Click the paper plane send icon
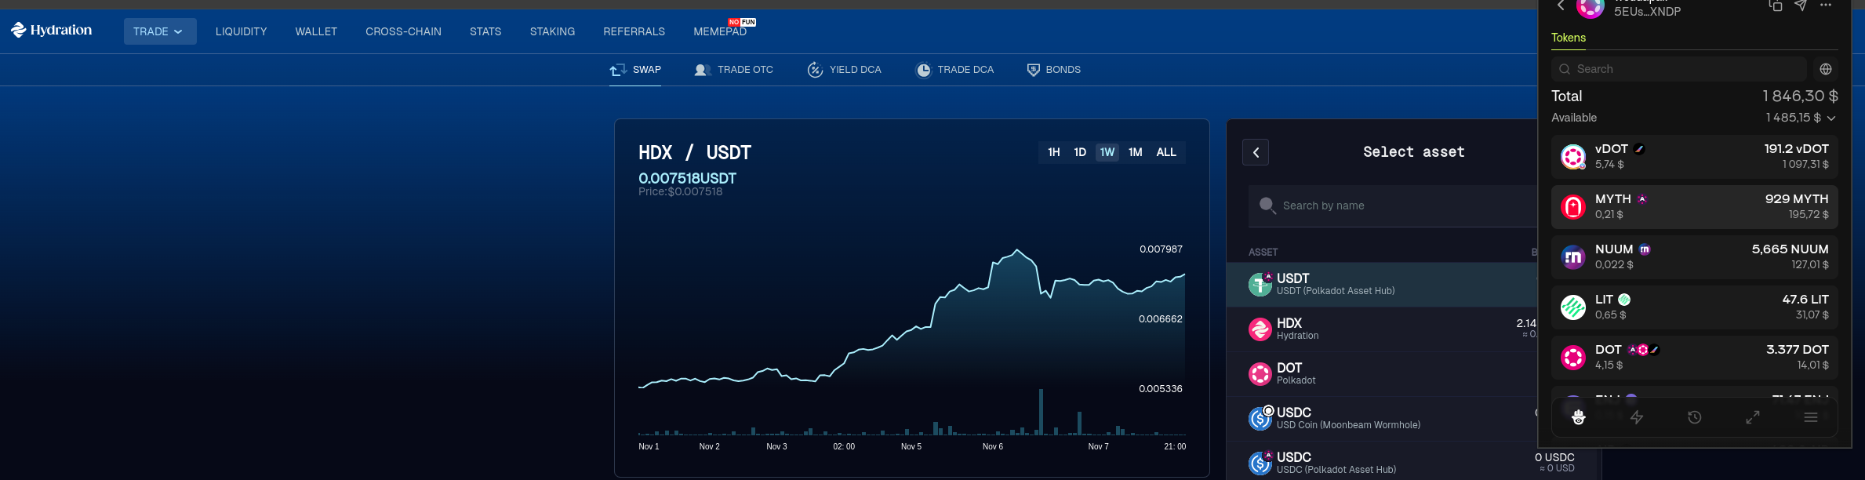1865x480 pixels. 1801,6
